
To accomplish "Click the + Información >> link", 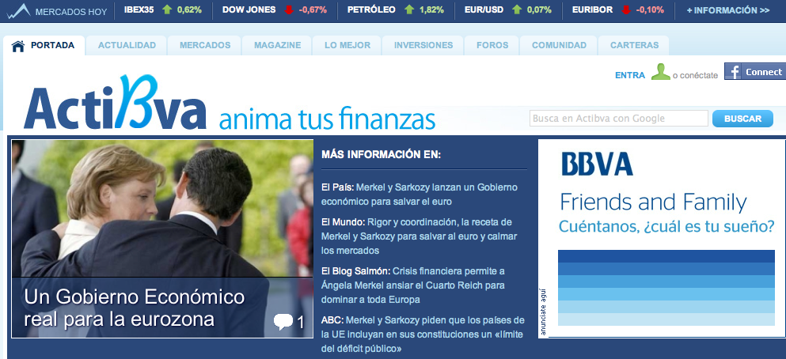I will (728, 10).
